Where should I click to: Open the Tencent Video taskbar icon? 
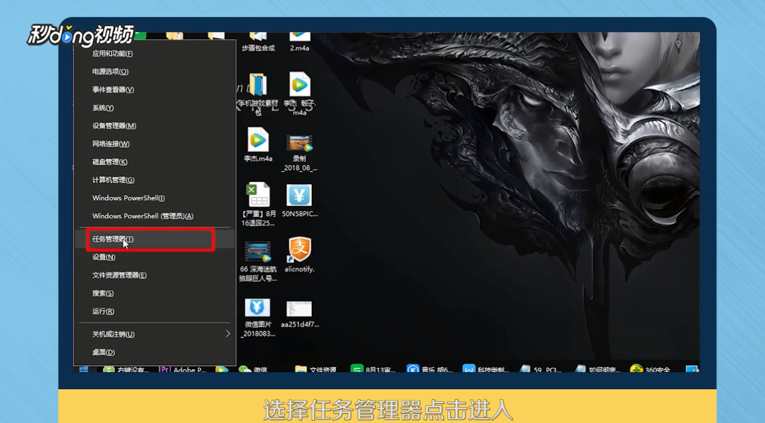click(x=222, y=369)
